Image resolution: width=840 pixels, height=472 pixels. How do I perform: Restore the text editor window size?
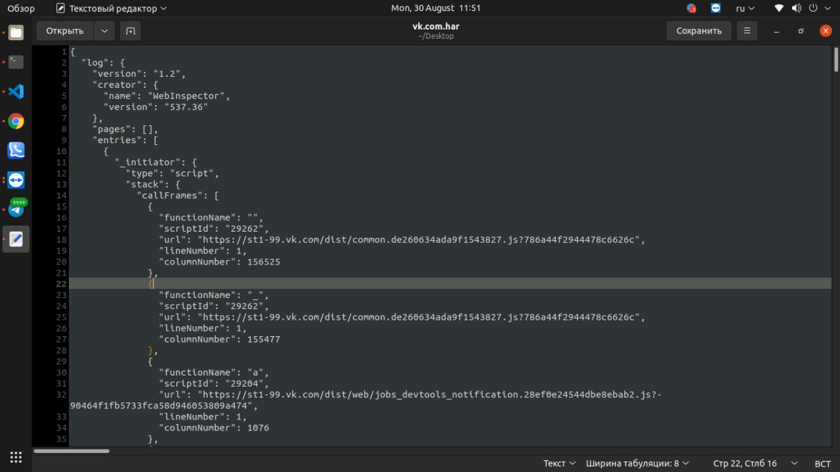pos(801,31)
